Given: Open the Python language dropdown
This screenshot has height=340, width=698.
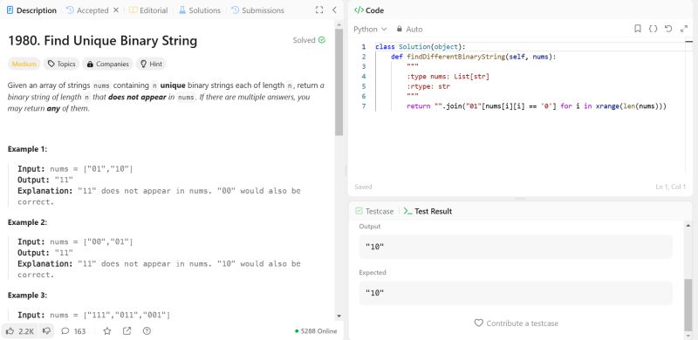Looking at the screenshot, I should tap(370, 30).
